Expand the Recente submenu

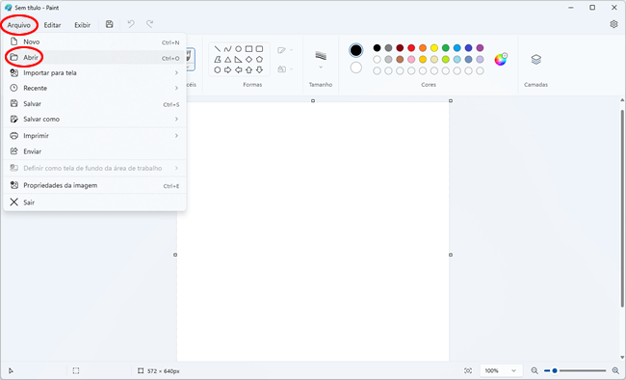tap(94, 88)
